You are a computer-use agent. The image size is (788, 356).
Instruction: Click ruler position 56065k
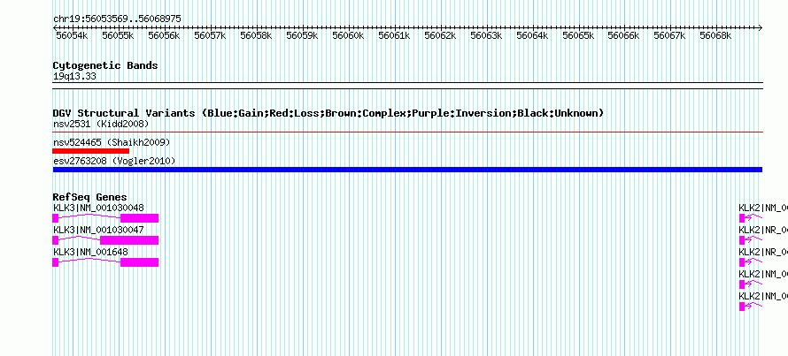coord(578,36)
